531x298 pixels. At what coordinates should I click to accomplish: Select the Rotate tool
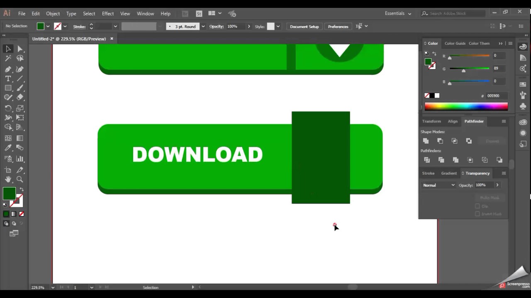8,108
